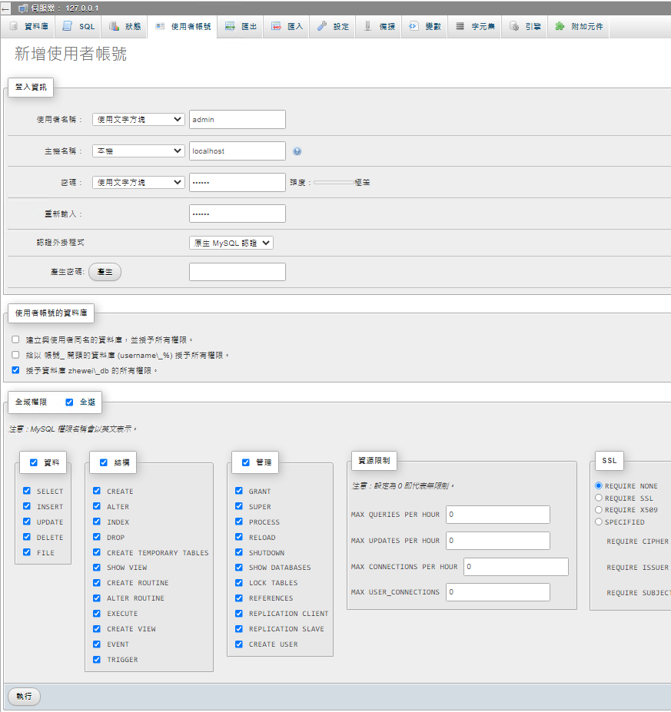
Task: Uncheck the 全選 global privileges checkbox
Action: 69,402
